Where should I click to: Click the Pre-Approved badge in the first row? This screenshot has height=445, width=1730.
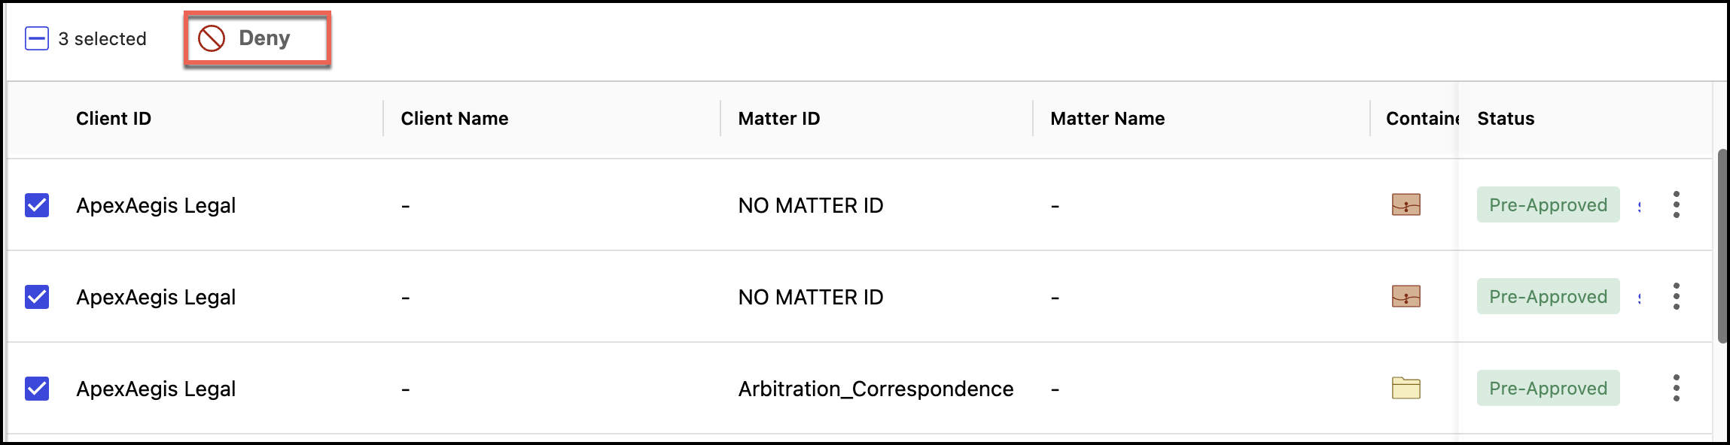click(1548, 205)
